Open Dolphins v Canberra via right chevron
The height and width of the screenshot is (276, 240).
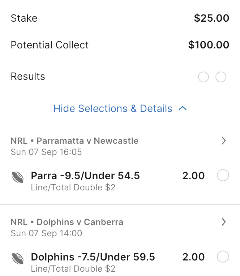click(x=223, y=222)
